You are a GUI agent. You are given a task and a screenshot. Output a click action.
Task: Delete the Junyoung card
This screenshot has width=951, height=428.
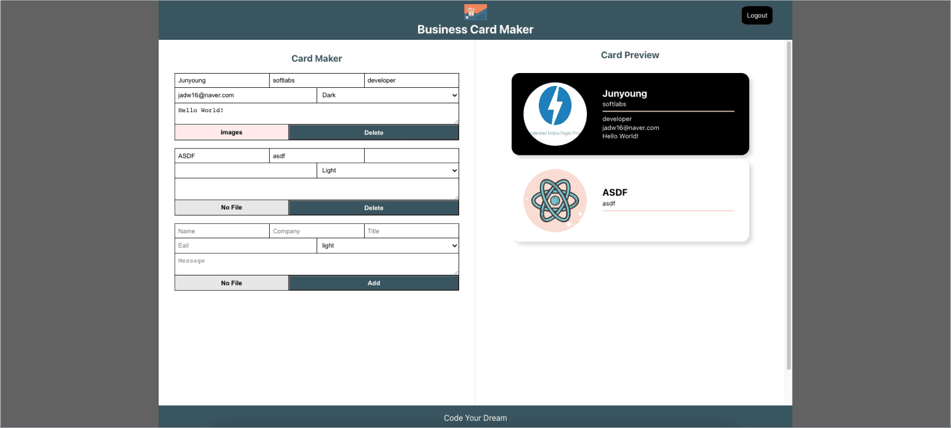(x=374, y=132)
